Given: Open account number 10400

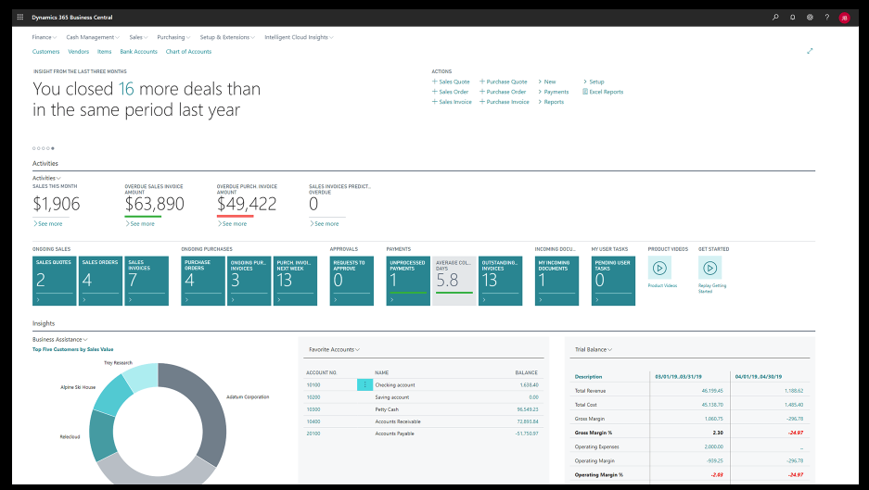Looking at the screenshot, I should point(313,421).
